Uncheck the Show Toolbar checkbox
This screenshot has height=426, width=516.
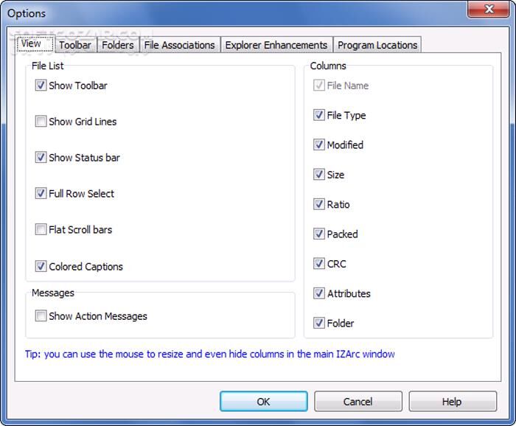[x=41, y=85]
